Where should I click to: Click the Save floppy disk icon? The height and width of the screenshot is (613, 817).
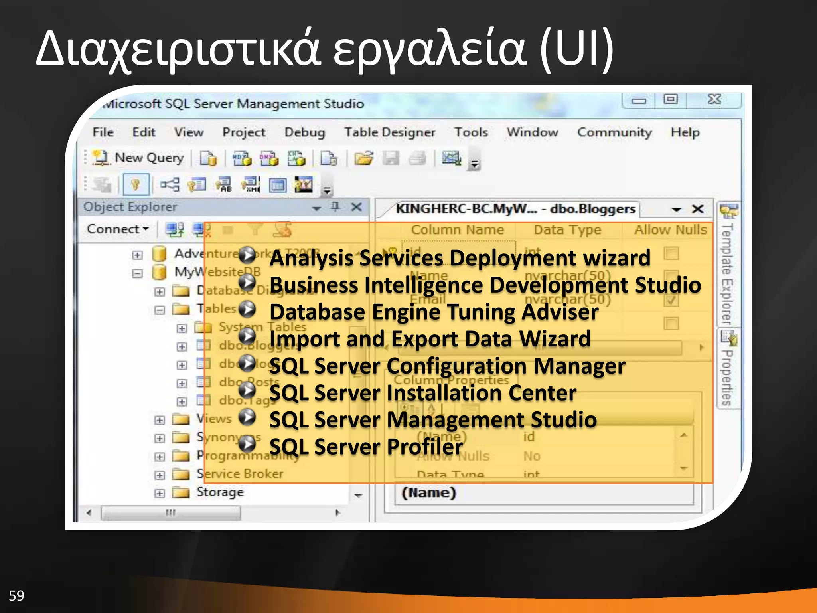click(x=391, y=158)
